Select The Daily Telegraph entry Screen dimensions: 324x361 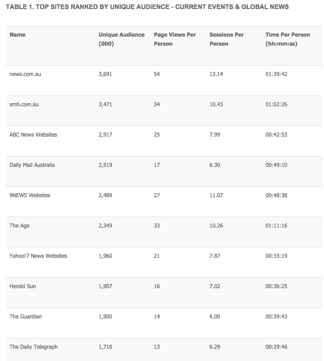[33, 347]
